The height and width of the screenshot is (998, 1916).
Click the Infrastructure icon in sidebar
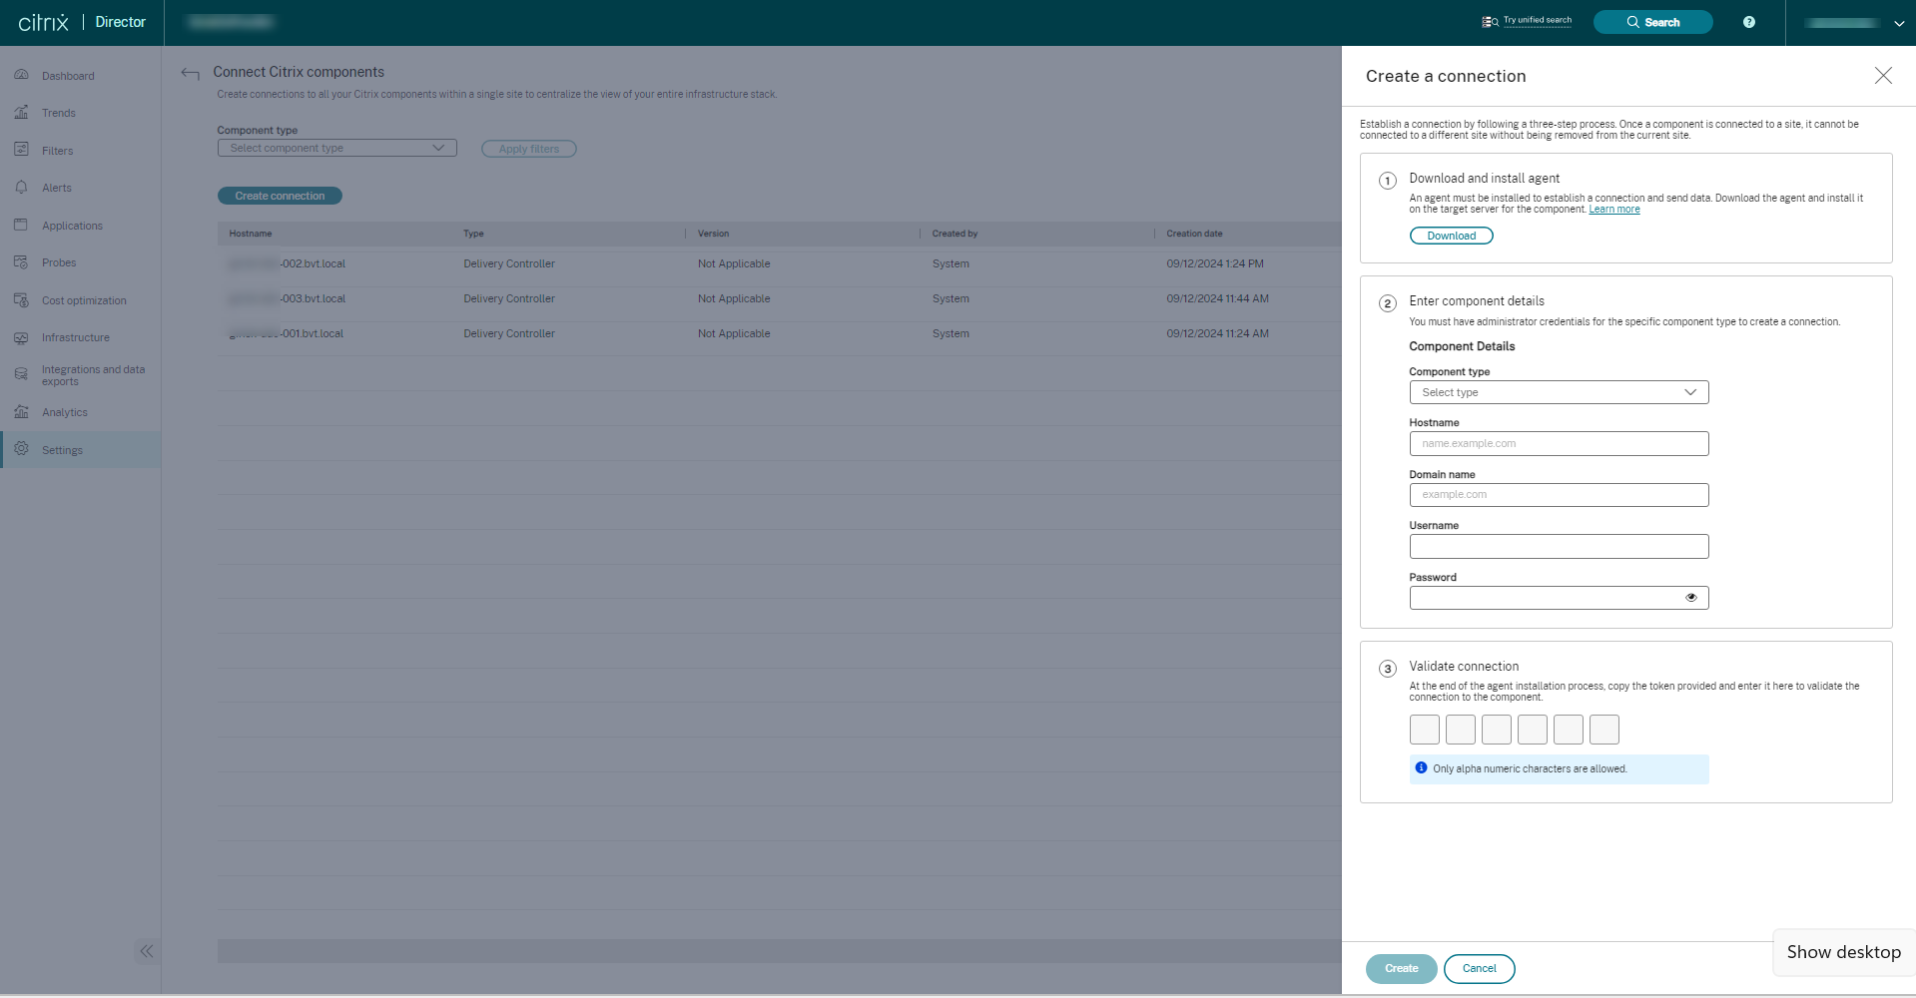tap(21, 337)
